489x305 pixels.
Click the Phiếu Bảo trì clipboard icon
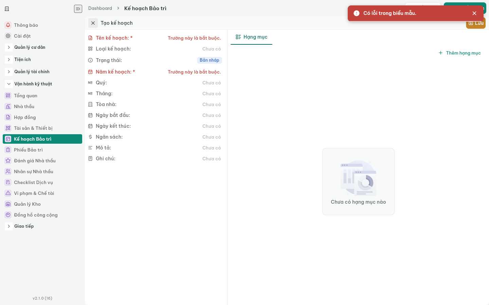point(8,150)
